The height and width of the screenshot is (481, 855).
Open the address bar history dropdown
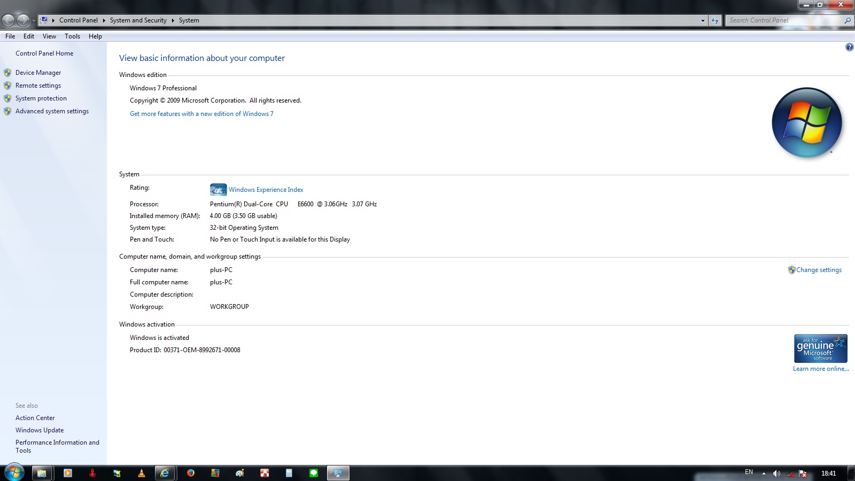point(703,20)
